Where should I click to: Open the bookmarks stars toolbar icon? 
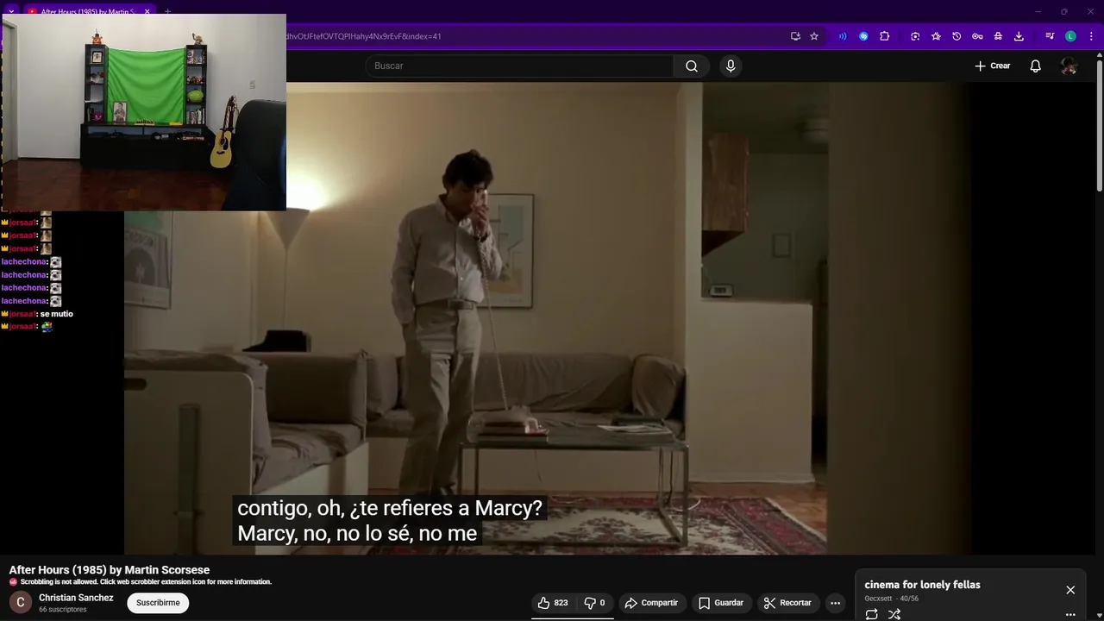tap(936, 36)
